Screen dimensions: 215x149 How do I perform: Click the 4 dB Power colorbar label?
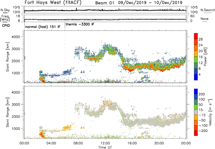coord(199,74)
